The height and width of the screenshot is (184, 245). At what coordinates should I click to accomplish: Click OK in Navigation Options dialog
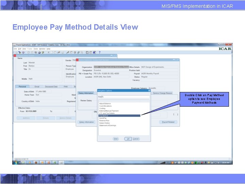click(x=128, y=139)
